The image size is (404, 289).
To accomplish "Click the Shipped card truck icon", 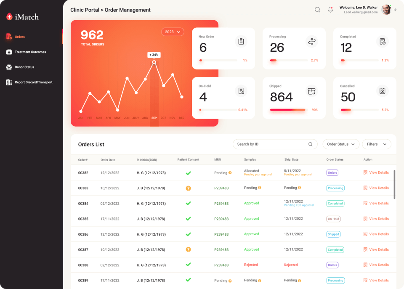I will pyautogui.click(x=312, y=91).
